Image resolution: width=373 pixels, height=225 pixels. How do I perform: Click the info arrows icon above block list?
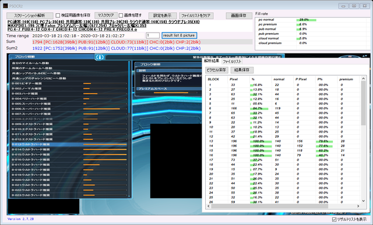click(x=100, y=57)
